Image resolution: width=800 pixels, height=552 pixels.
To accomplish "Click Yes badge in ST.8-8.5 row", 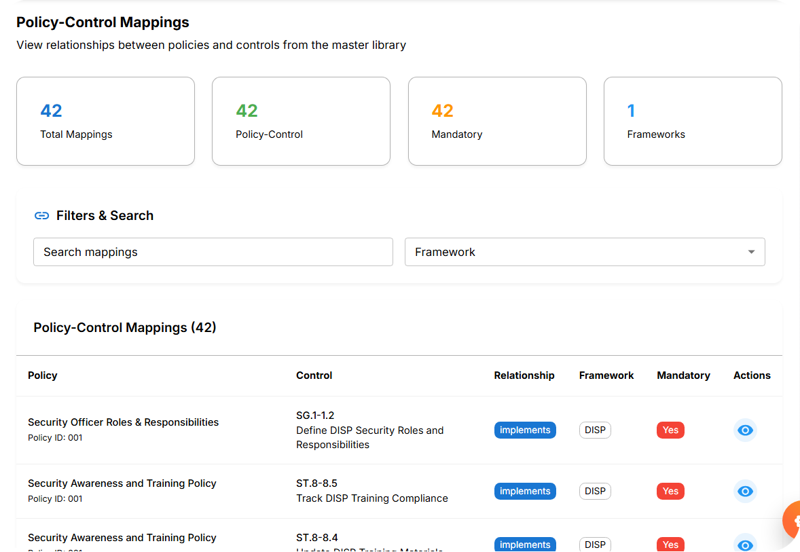I will point(670,492).
